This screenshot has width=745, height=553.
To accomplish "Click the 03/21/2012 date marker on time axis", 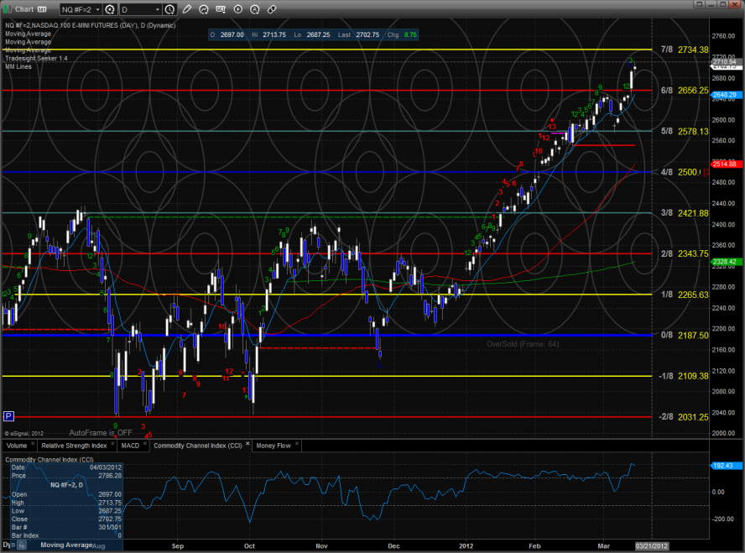I will 654,545.
